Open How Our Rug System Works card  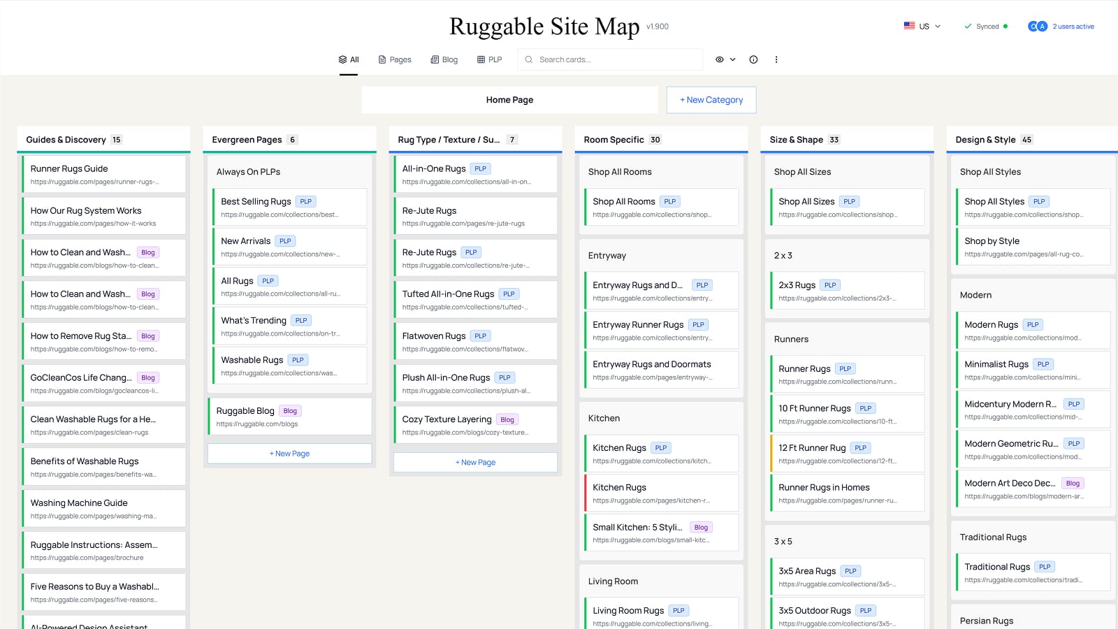[104, 216]
